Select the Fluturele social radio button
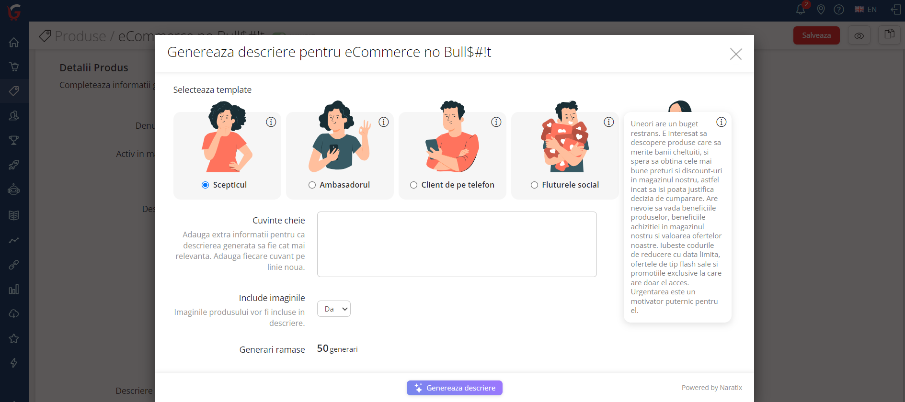 pos(535,185)
